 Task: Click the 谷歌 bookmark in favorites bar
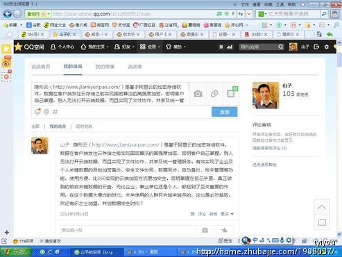33,25
